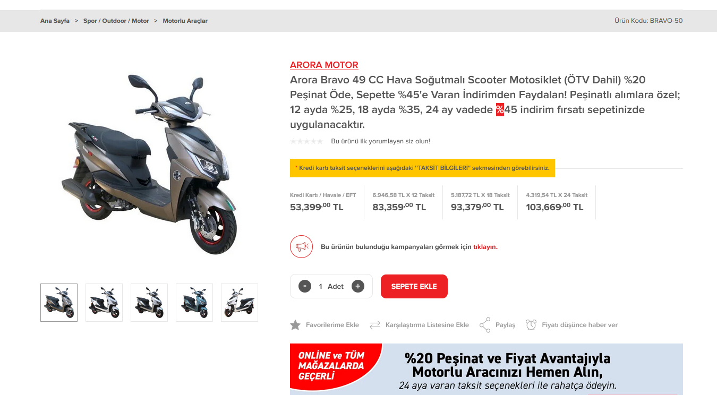Open Motorlu Araçlar breadcrumb category

(185, 21)
